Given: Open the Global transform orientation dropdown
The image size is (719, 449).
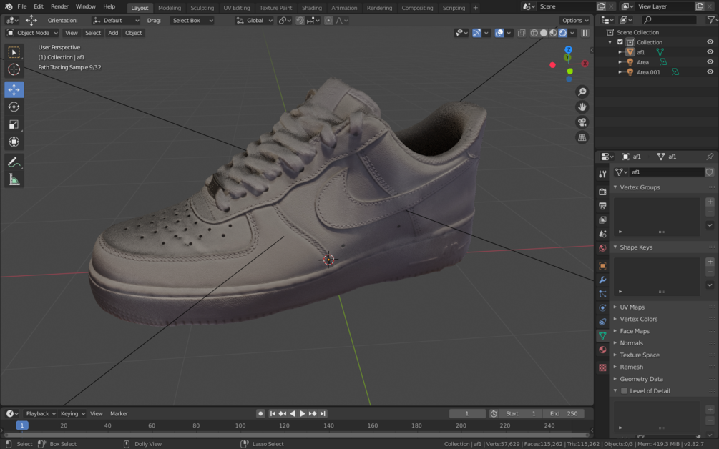Looking at the screenshot, I should (x=255, y=21).
